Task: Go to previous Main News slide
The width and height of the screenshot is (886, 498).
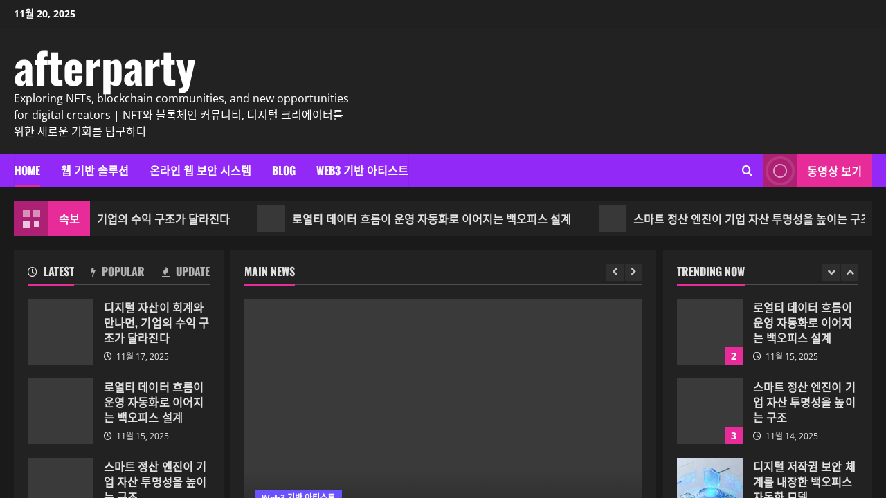Action: pyautogui.click(x=615, y=272)
